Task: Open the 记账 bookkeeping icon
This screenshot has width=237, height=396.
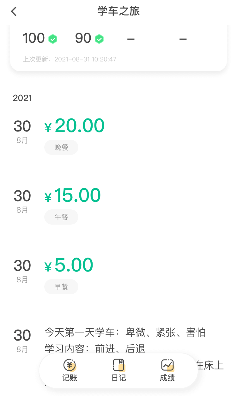Action: click(x=70, y=366)
